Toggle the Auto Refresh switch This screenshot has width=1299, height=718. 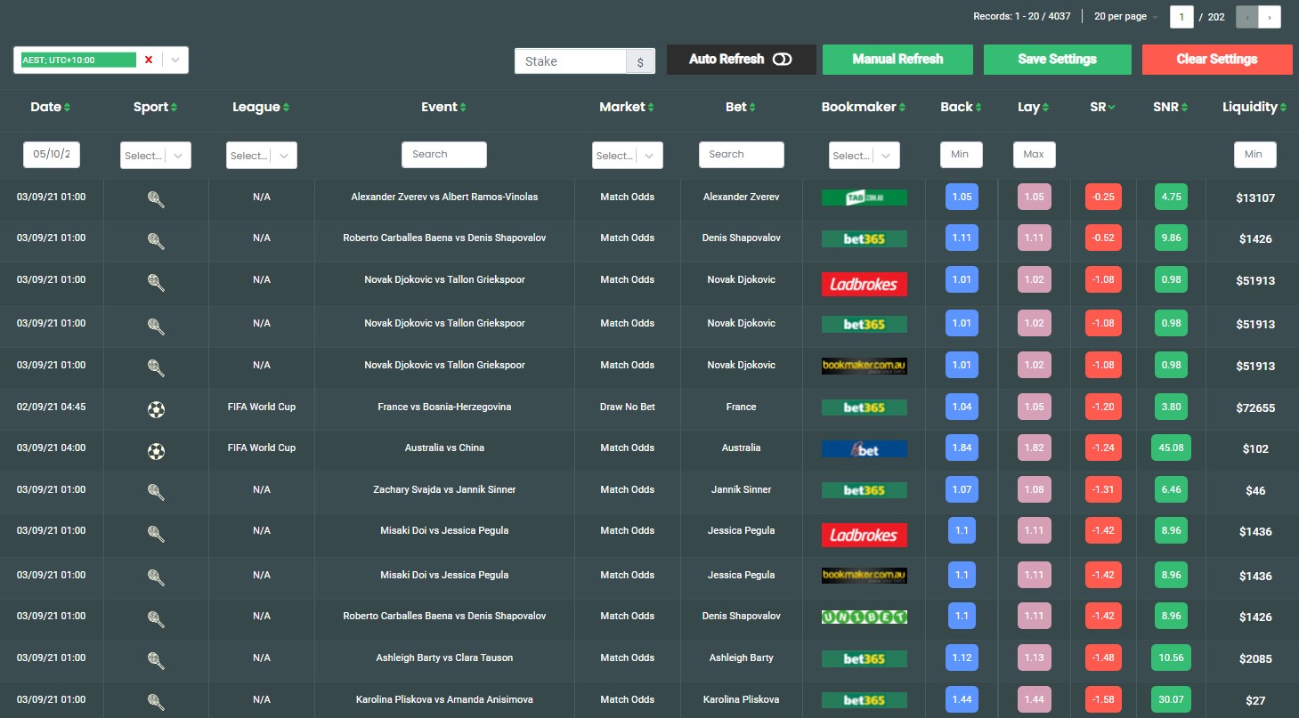tap(782, 59)
